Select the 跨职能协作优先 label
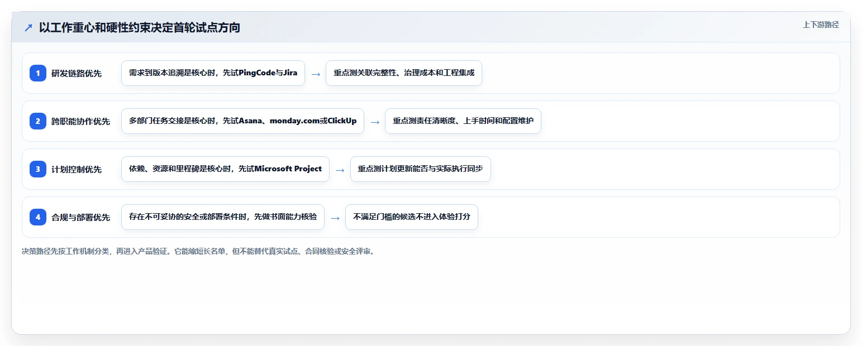This screenshot has width=862, height=346. (x=81, y=121)
